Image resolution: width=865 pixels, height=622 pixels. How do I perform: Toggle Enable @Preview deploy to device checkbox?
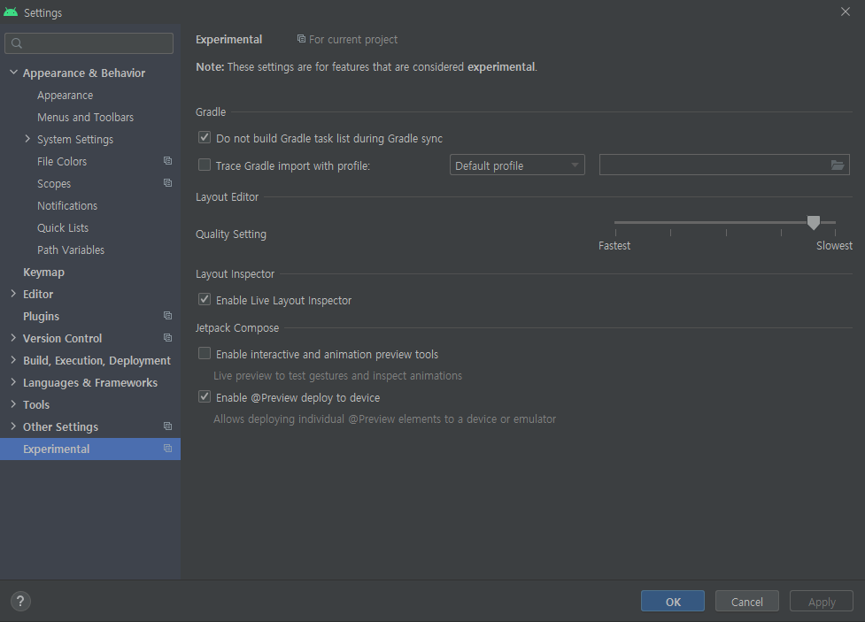pos(205,397)
